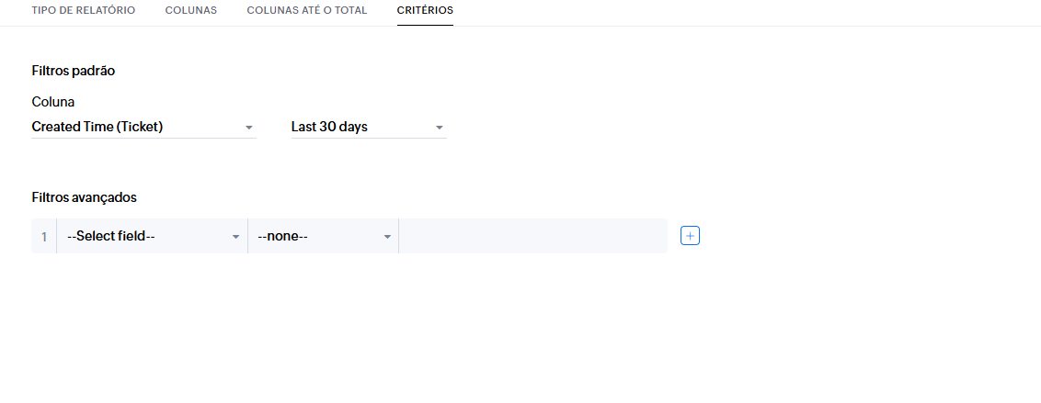1041x403 pixels.
Task: Click the Coluna label
Action: tap(53, 102)
